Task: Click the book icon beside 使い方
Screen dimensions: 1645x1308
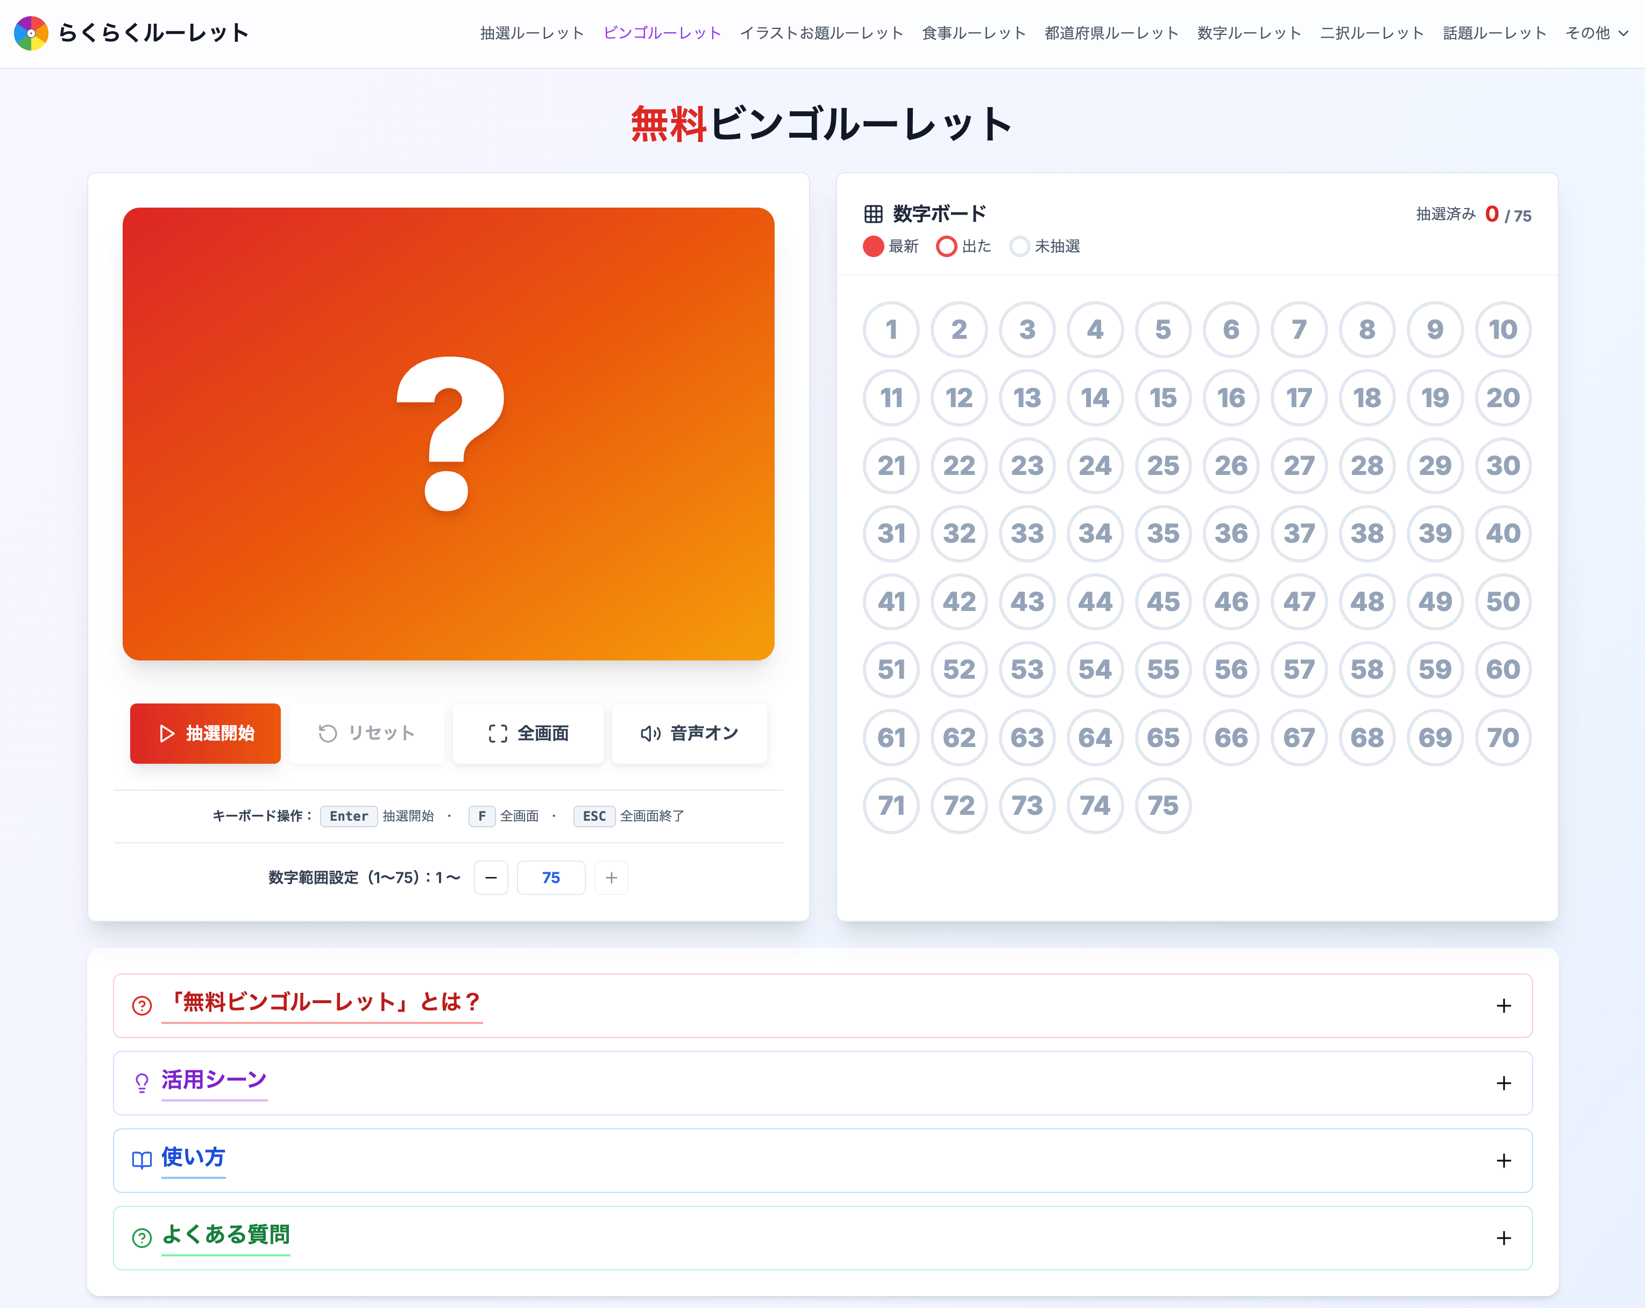Action: click(142, 1160)
